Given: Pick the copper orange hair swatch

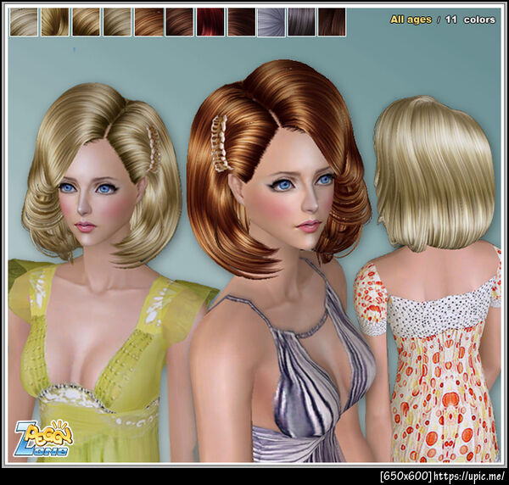Looking at the screenshot, I should (149, 22).
